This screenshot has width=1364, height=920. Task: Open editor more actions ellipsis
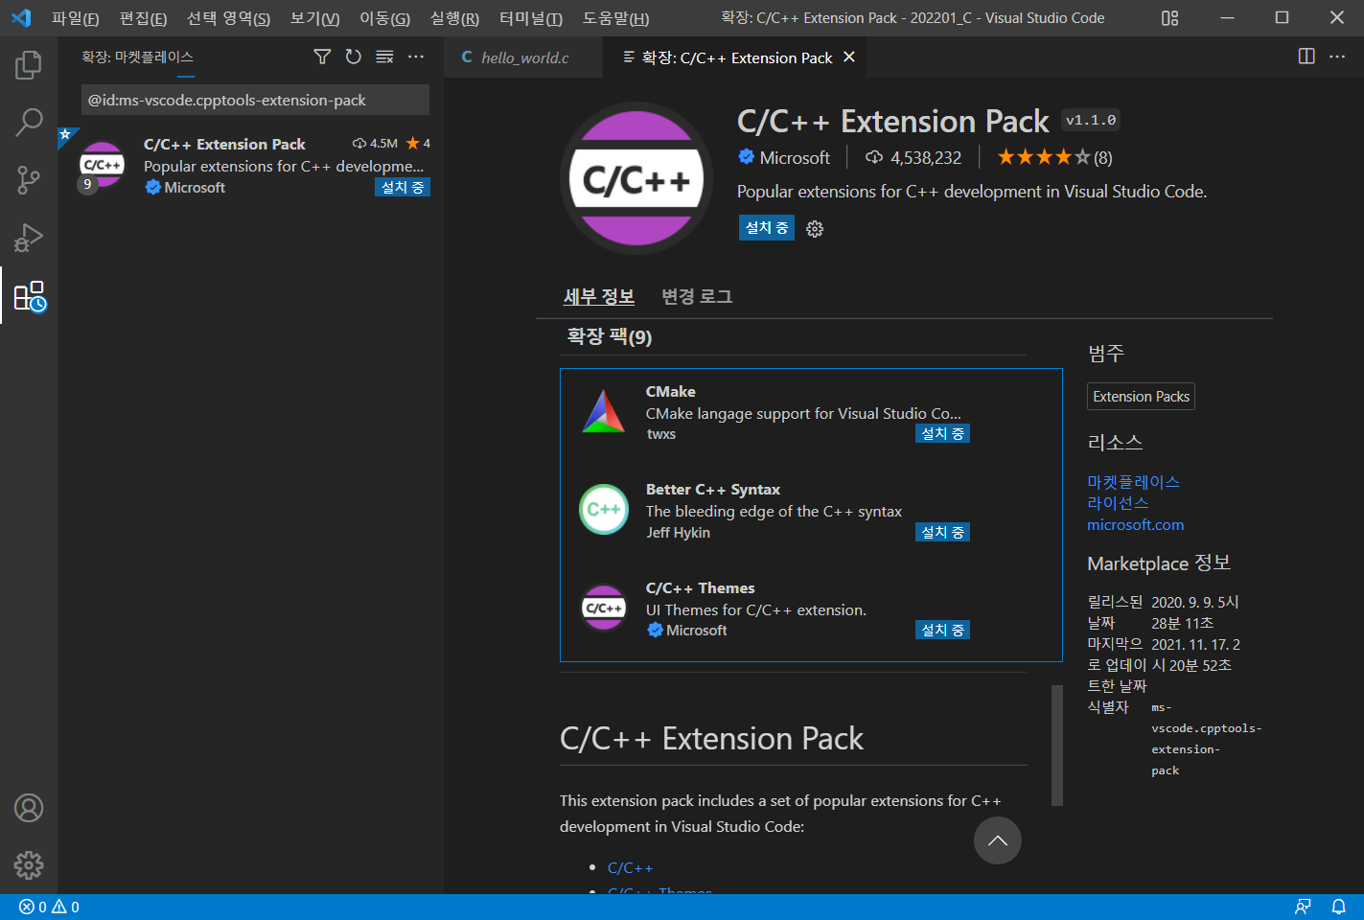pyautogui.click(x=1337, y=57)
